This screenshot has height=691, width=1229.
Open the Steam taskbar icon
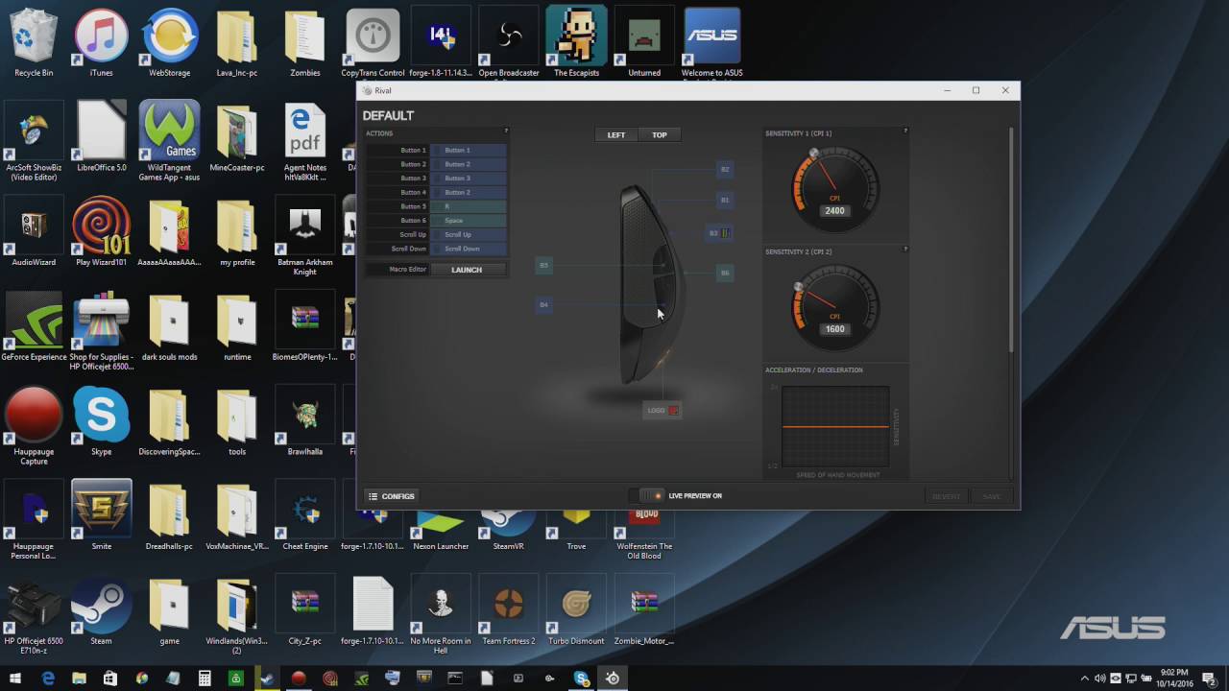coord(267,678)
